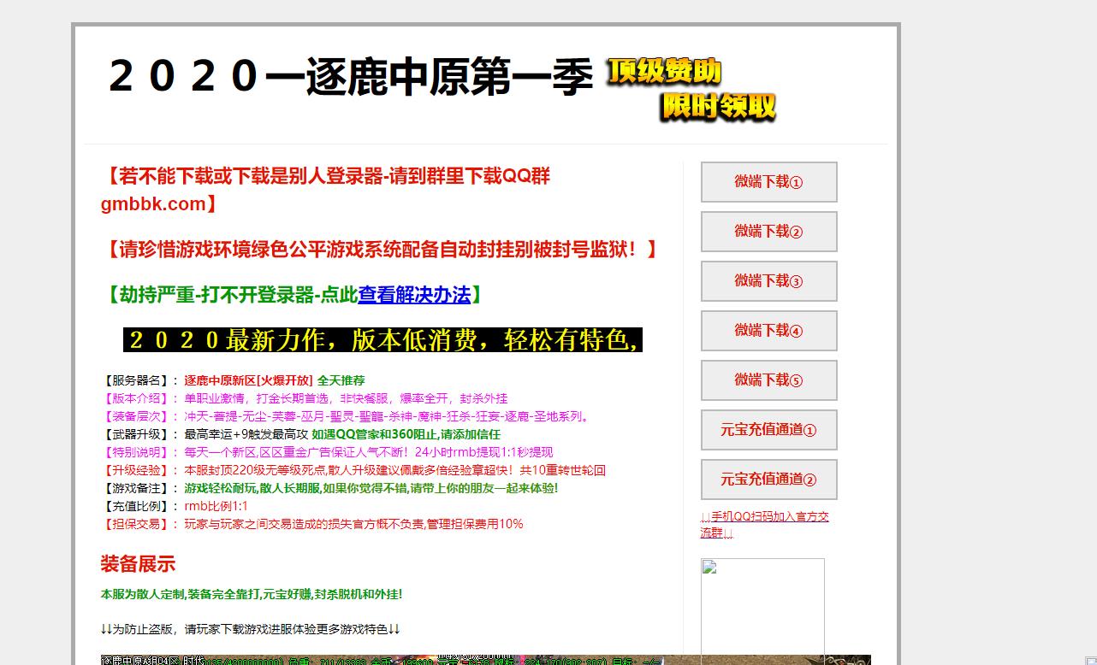1097x665 pixels.
Task: Hit the 微端下载④ download button
Action: 768,331
